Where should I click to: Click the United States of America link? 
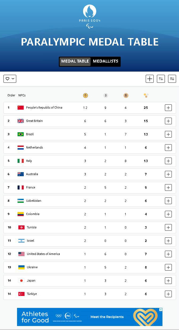pyautogui.click(x=43, y=254)
